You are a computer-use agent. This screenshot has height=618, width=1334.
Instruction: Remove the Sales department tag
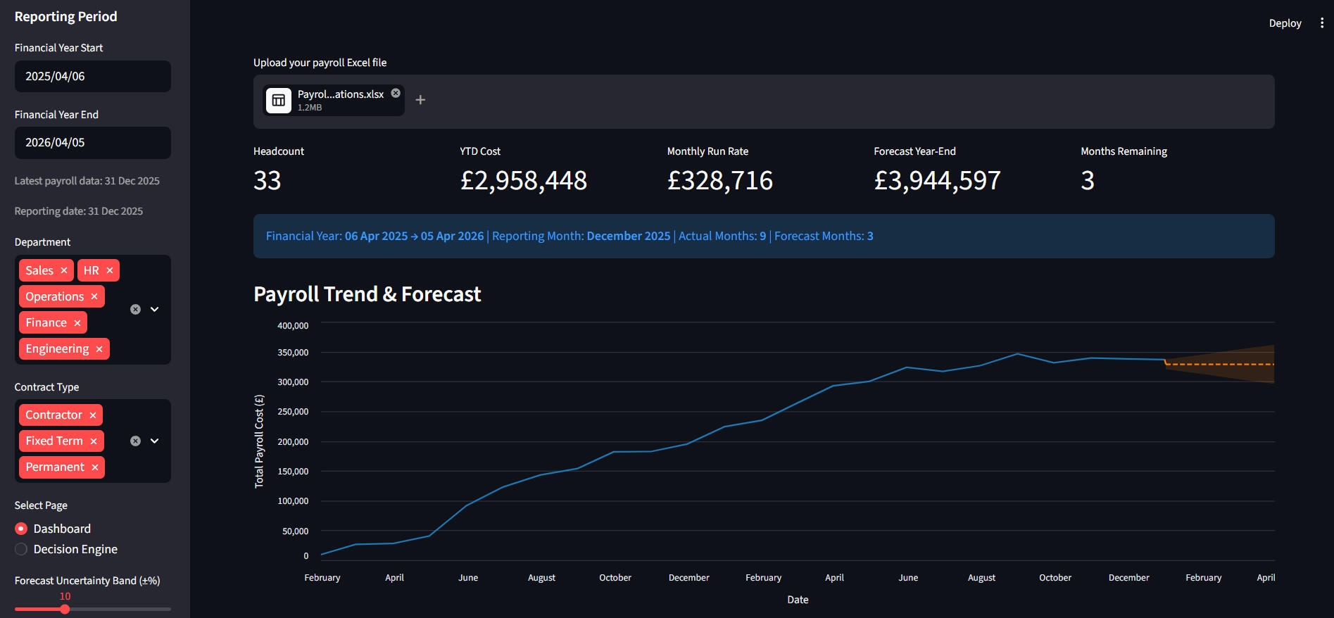click(64, 270)
